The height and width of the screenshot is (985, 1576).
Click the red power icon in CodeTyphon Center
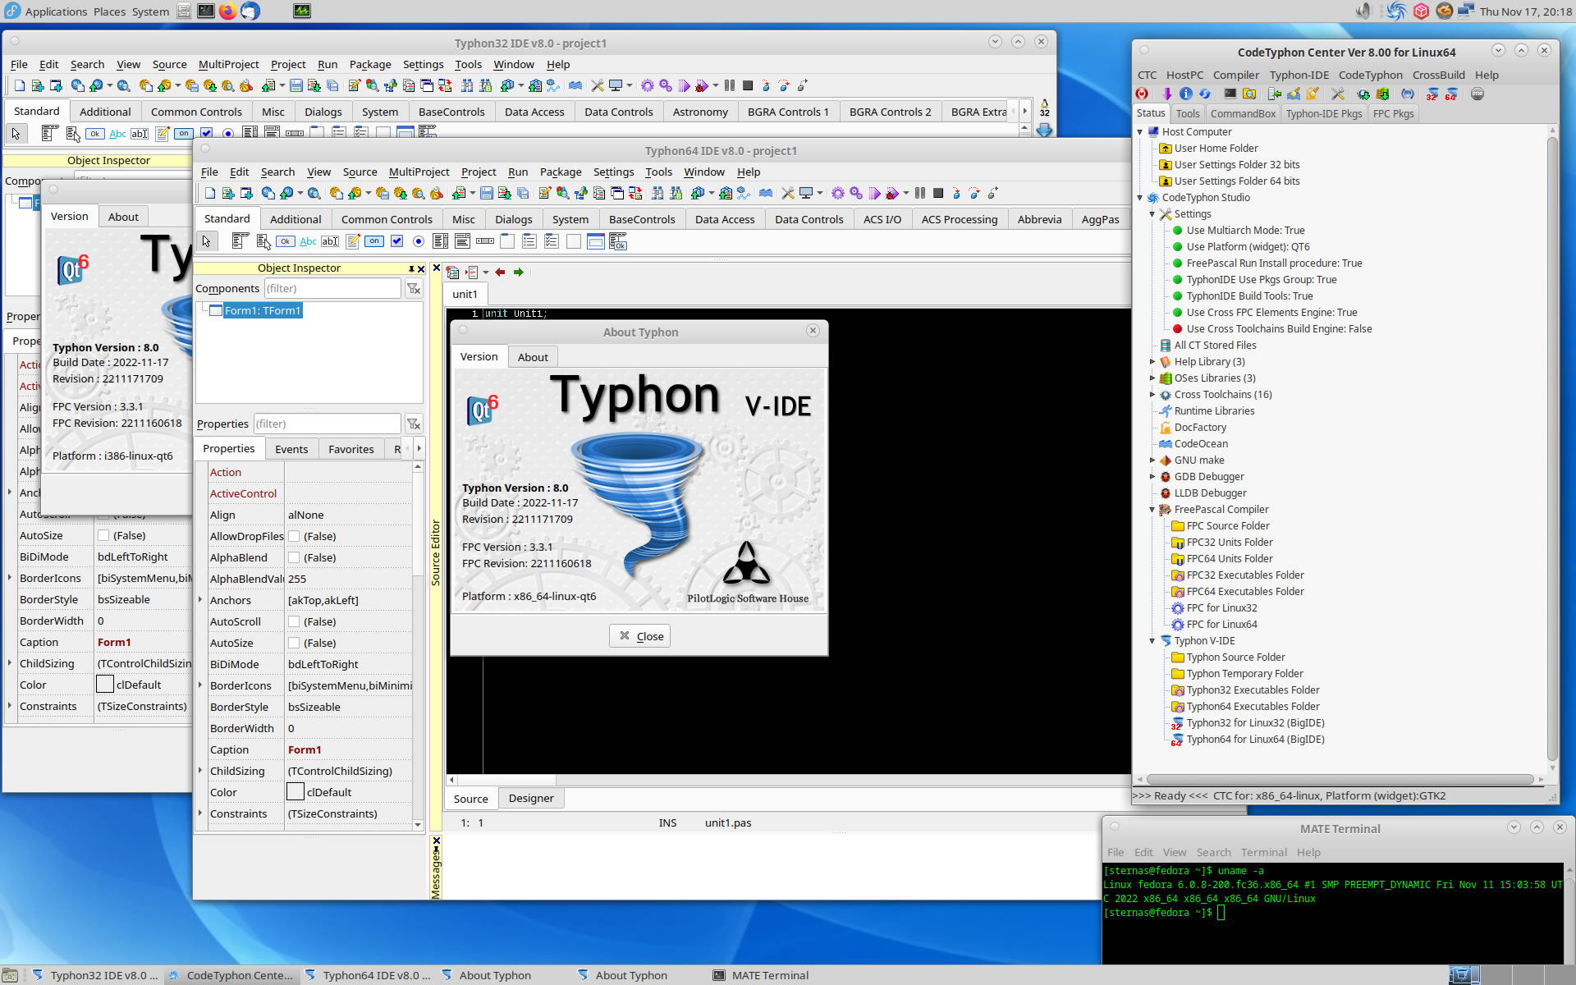coord(1142,94)
